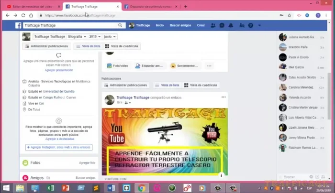The image size is (335, 193).
Task: Click Foto/video composer button
Action: coord(118,66)
